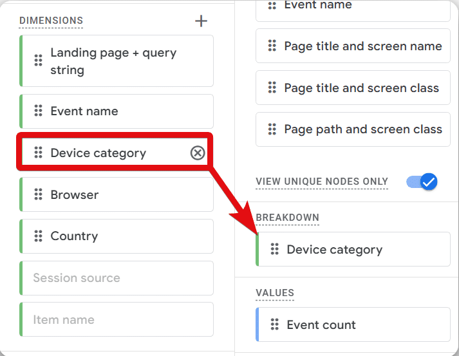Choose Page title and screen class node type
The image size is (459, 356).
coord(353,88)
